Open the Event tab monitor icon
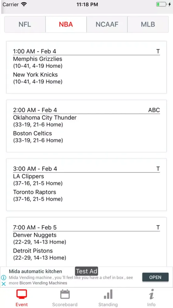The width and height of the screenshot is (173, 308). (22, 295)
